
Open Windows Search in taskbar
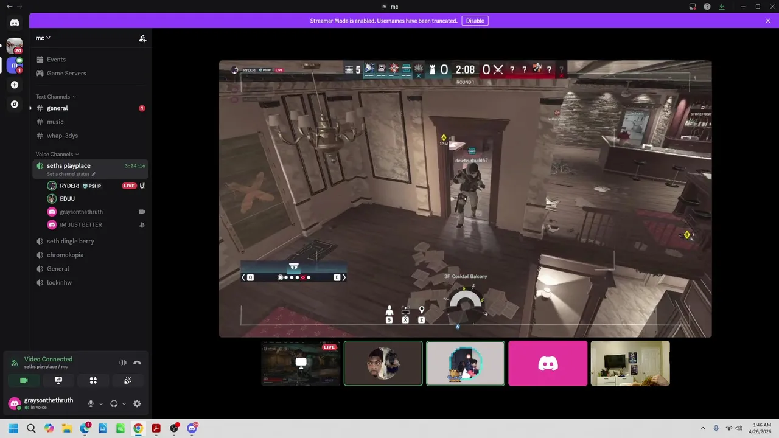click(x=31, y=428)
